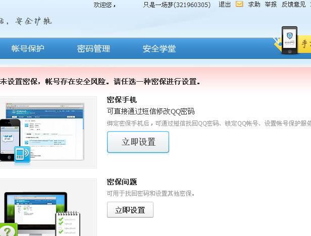Open the 密码管理 menu tab
This screenshot has height=236, width=311.
click(x=93, y=48)
